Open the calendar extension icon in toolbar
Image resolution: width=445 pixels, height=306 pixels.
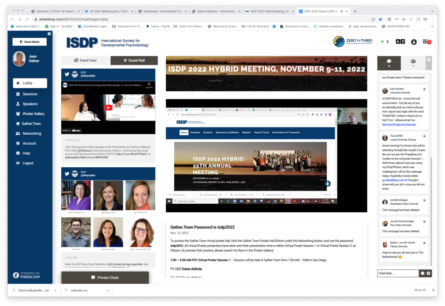pyautogui.click(x=389, y=19)
